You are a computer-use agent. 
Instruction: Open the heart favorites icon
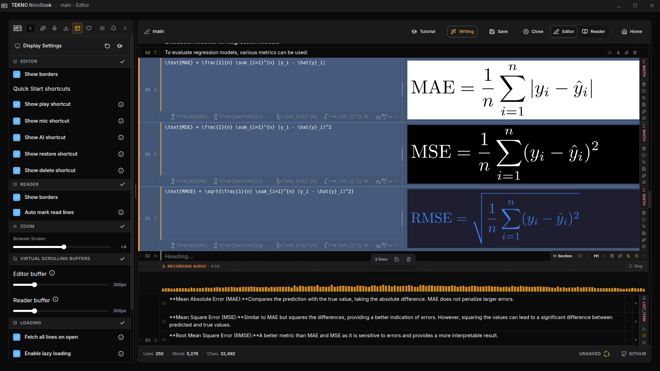pos(89,28)
